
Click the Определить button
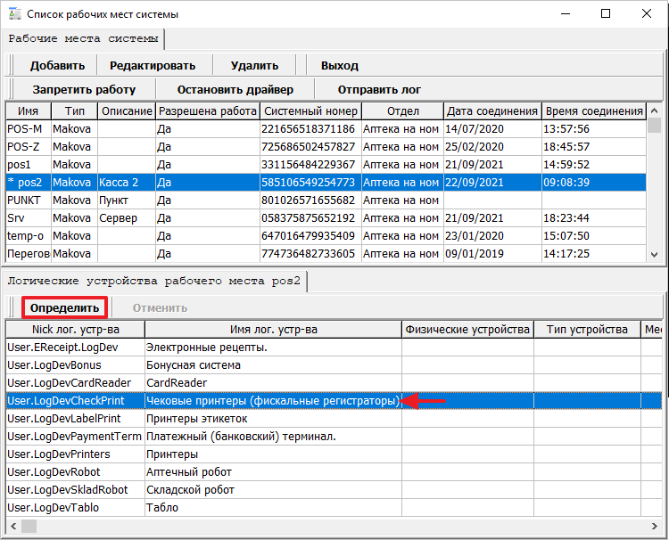pyautogui.click(x=64, y=307)
